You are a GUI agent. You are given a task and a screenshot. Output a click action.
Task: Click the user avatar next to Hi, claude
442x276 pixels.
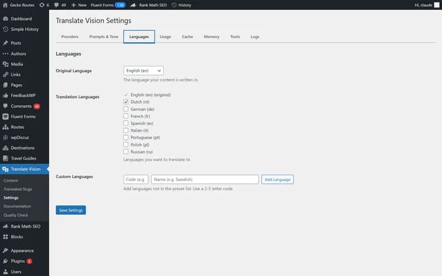tap(436, 5)
